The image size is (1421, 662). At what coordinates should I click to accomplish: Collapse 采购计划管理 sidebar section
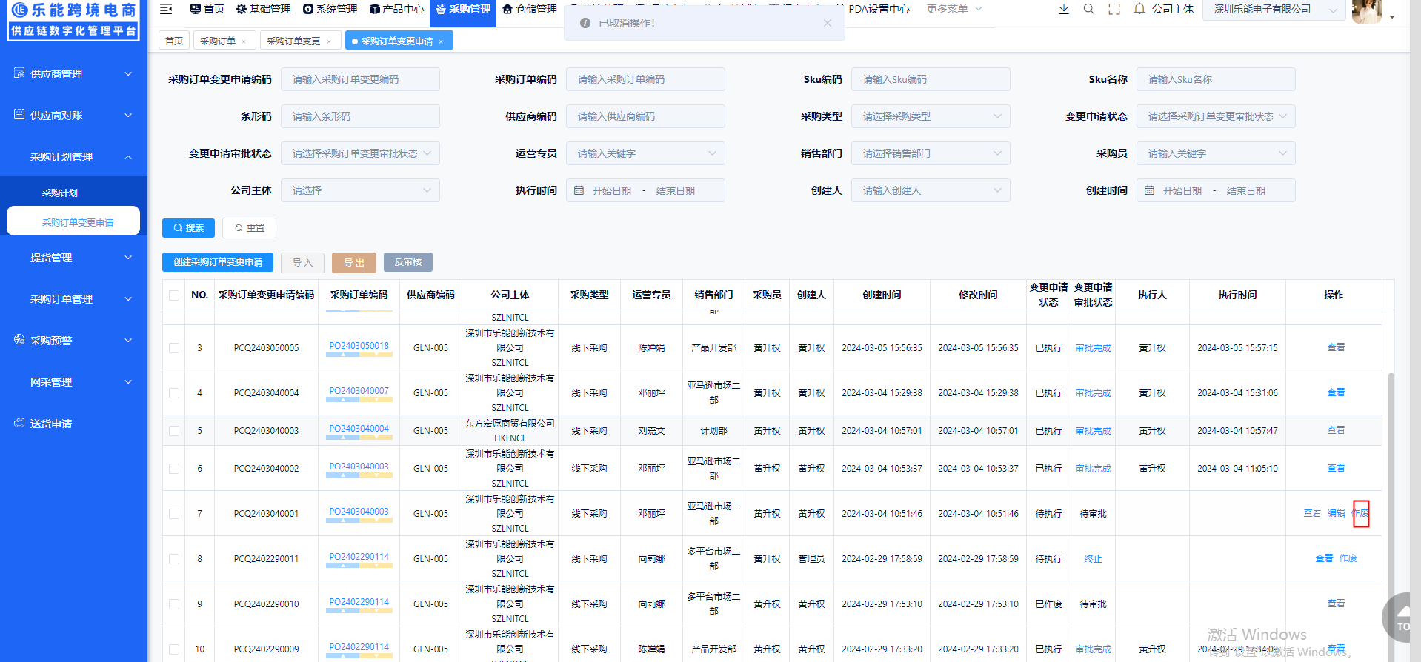(73, 157)
